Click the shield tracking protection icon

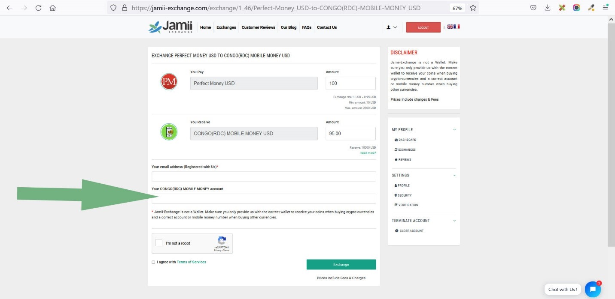coord(113,8)
